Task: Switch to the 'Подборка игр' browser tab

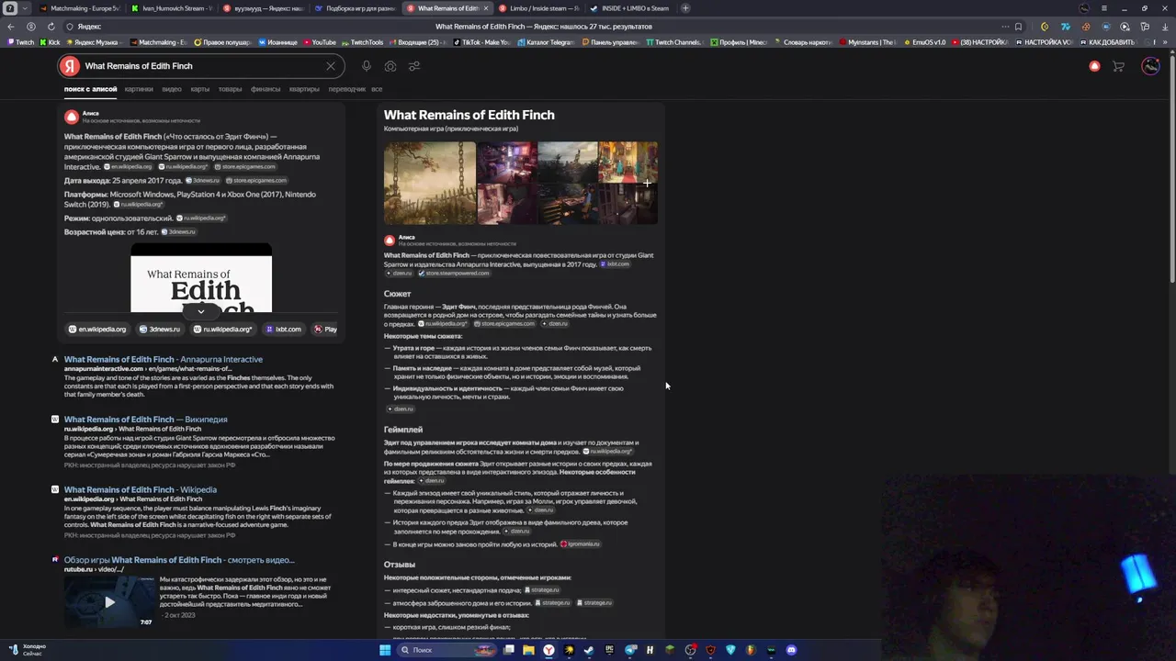Action: point(356,8)
